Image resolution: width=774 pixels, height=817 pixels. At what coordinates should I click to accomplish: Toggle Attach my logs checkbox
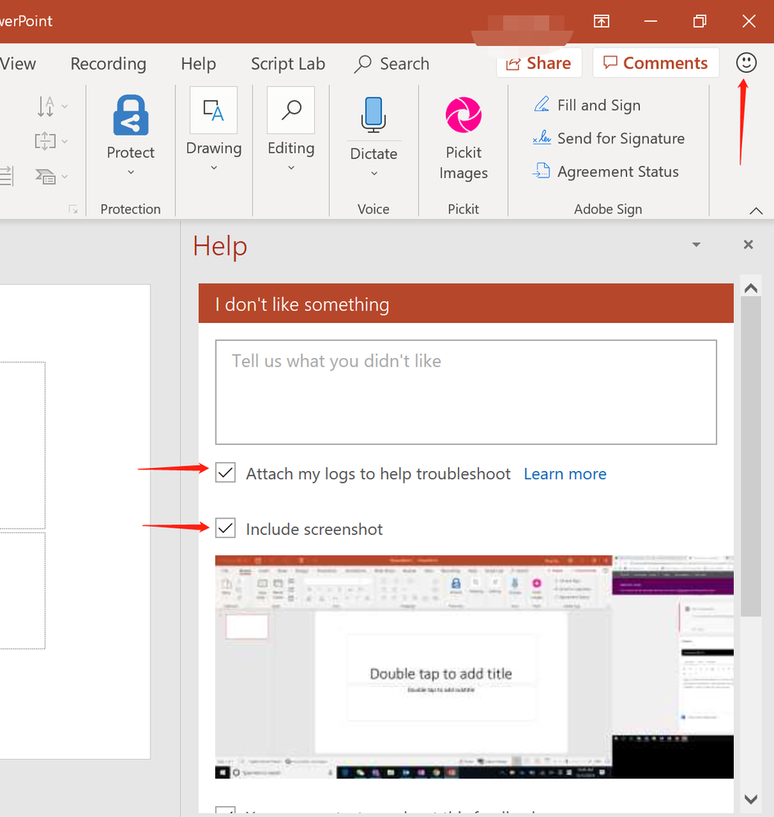pos(225,473)
